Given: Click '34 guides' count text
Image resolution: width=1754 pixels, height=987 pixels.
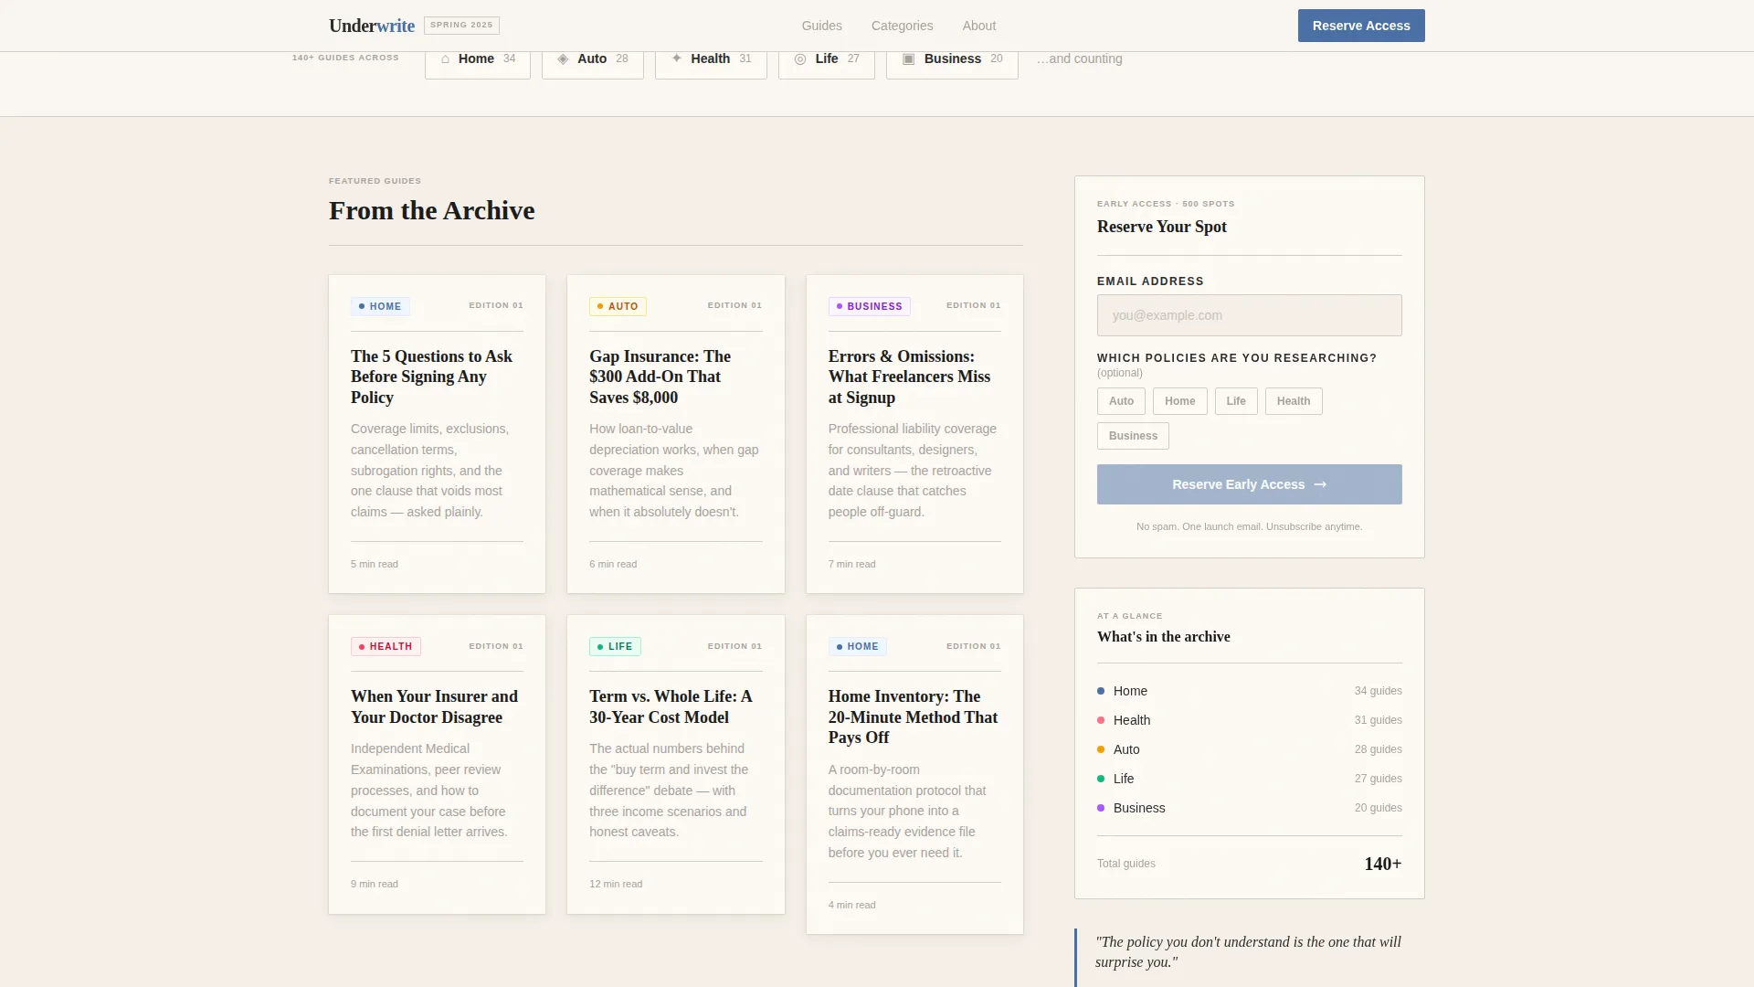Looking at the screenshot, I should coord(1378,691).
